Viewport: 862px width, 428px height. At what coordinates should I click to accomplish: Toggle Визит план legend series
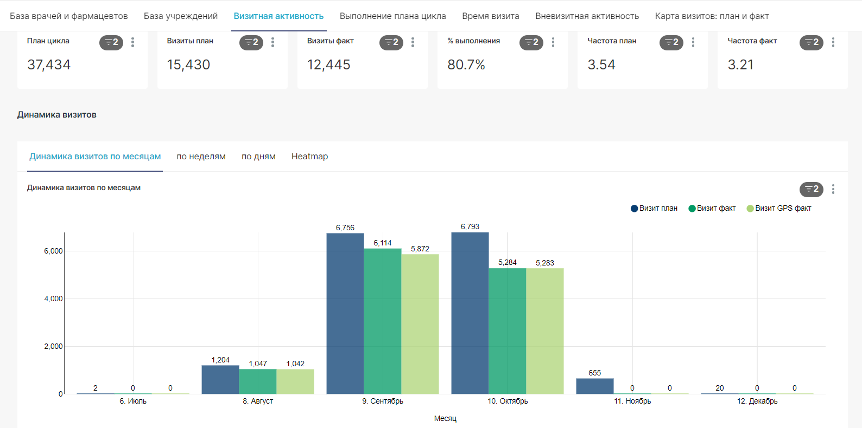point(654,209)
